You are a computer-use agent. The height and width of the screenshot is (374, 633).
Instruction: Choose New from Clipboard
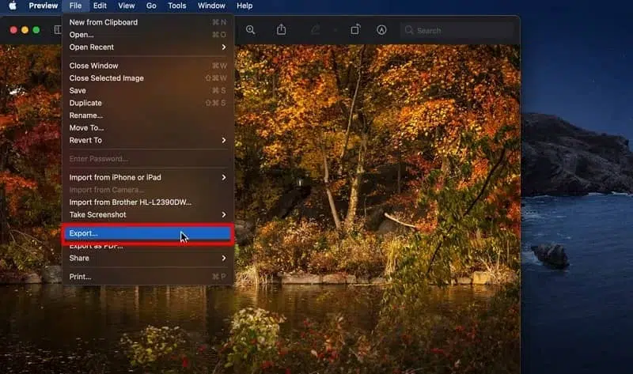point(148,22)
